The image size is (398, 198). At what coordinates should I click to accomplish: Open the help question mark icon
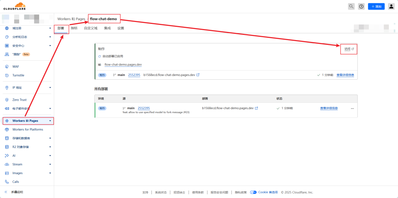click(361, 6)
